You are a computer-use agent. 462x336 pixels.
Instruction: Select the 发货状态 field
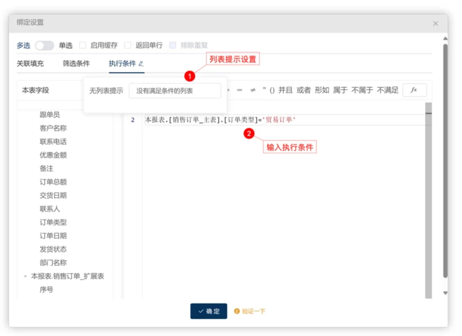pyautogui.click(x=53, y=249)
